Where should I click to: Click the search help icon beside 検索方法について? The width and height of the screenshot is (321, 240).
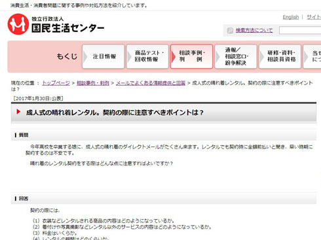230,31
